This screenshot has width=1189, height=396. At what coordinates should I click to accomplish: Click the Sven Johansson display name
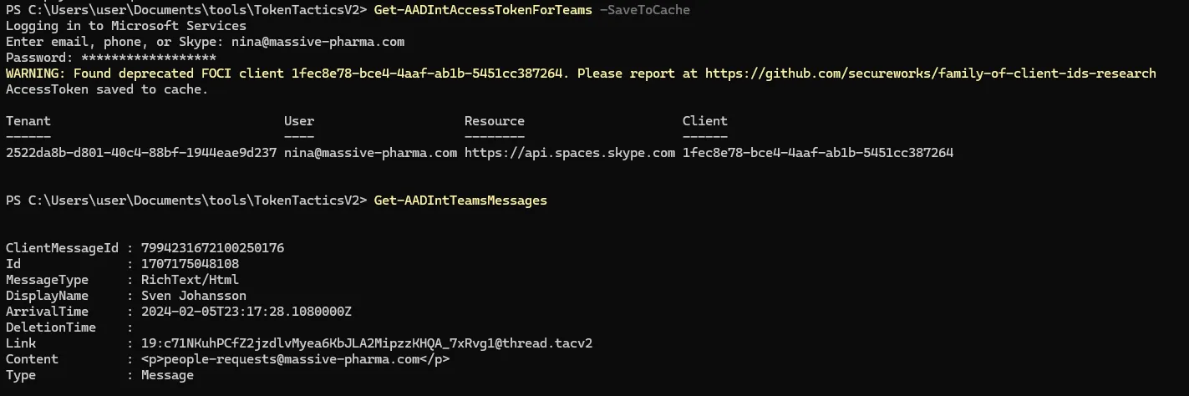(x=194, y=296)
